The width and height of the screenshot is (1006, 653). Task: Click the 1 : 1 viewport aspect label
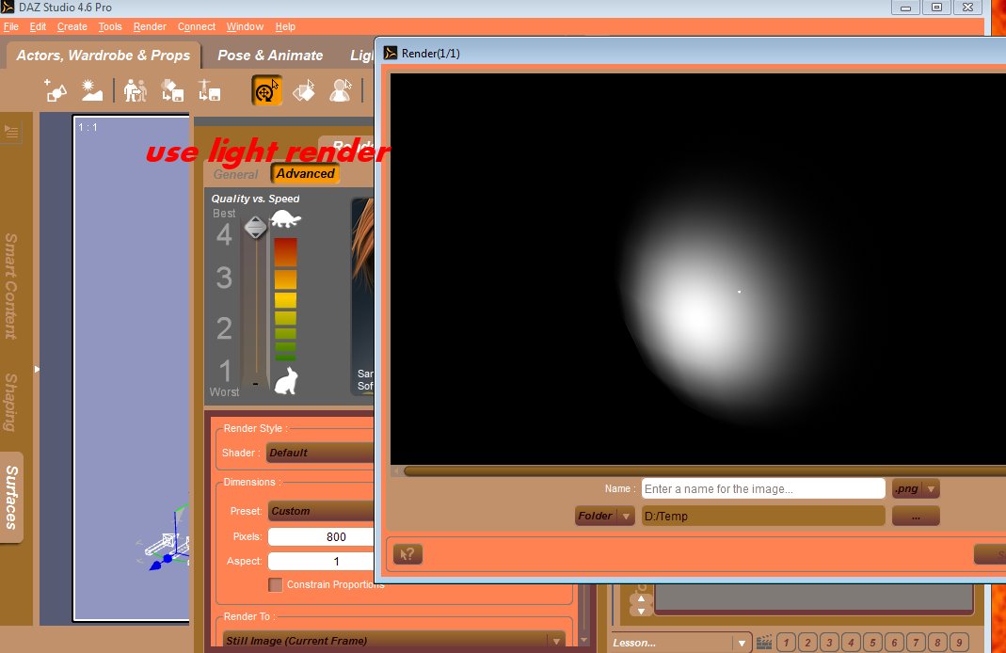(x=88, y=127)
